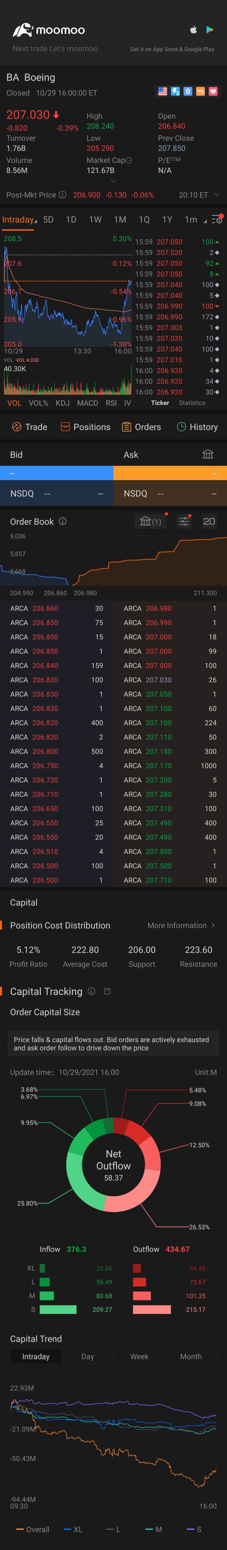Click the bank icon beside Ask

(208, 454)
